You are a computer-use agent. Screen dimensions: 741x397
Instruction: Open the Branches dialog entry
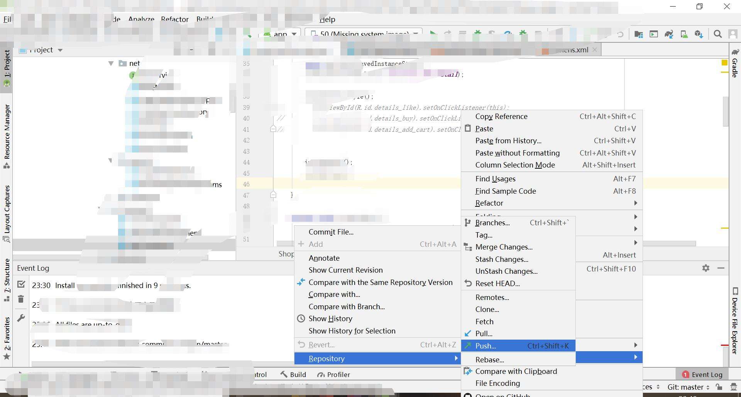(x=518, y=223)
